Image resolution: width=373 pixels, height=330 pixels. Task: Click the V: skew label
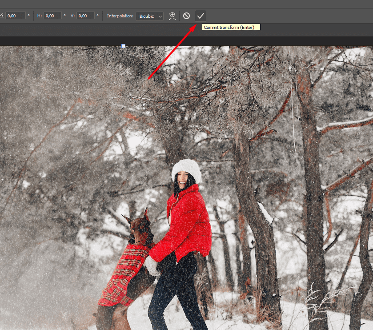(x=72, y=16)
